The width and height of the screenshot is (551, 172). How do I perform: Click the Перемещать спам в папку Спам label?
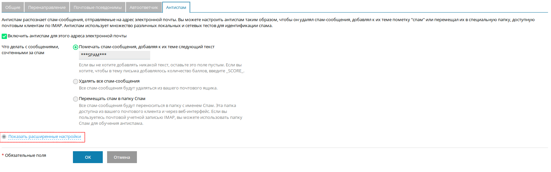click(x=112, y=99)
